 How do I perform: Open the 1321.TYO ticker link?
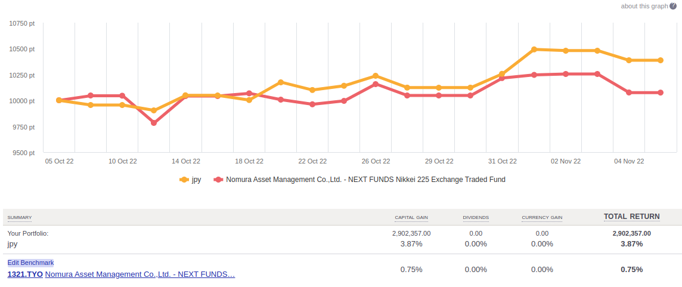(24, 274)
